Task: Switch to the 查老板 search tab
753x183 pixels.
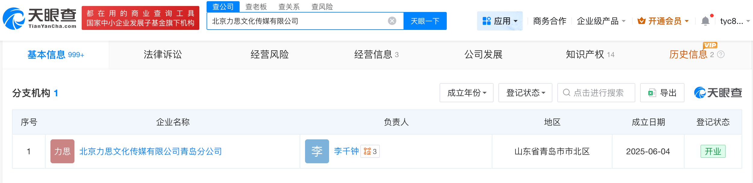Action: [256, 7]
